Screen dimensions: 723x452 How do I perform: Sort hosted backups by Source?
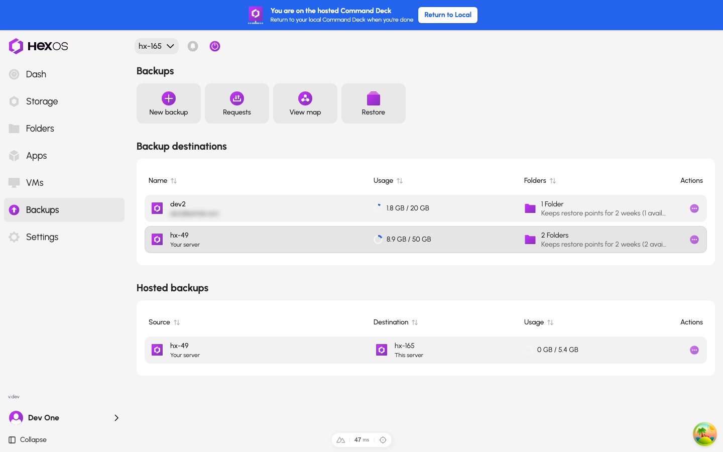(x=164, y=322)
